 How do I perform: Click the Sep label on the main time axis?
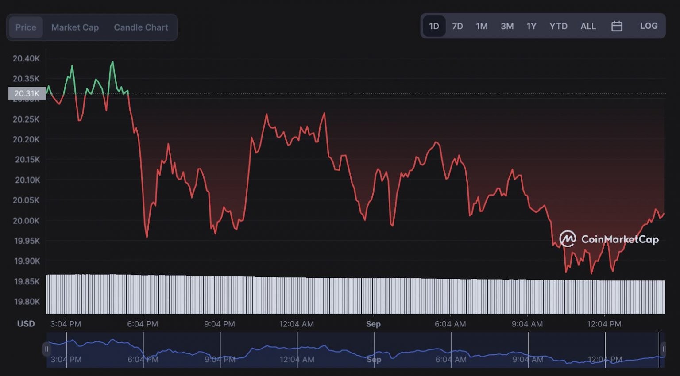click(x=373, y=324)
